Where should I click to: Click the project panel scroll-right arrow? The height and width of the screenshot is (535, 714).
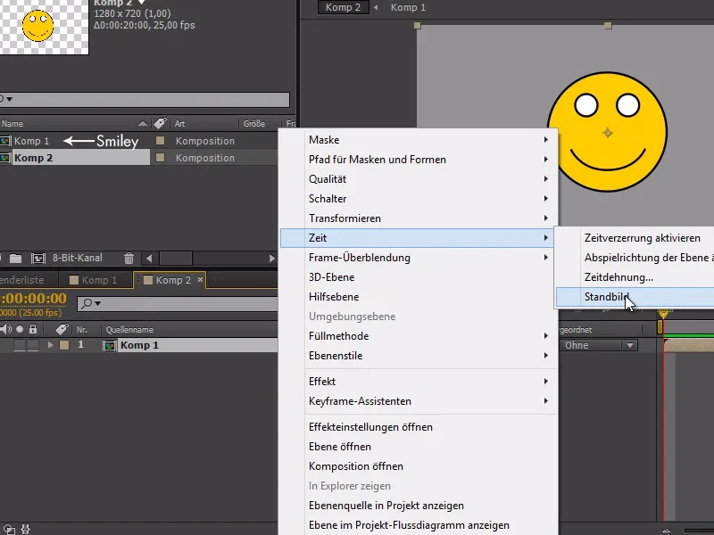(272, 259)
